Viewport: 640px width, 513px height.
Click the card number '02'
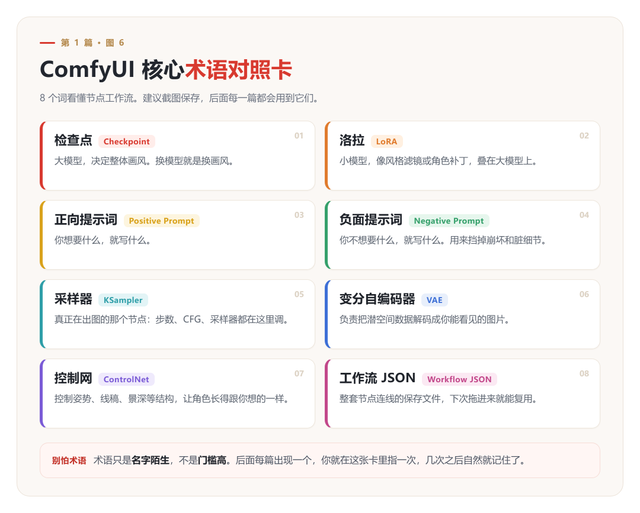[584, 135]
